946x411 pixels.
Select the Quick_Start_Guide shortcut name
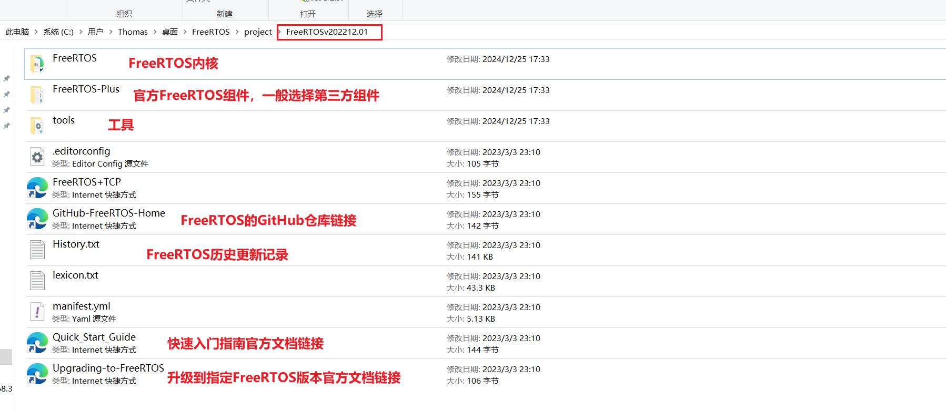point(94,337)
